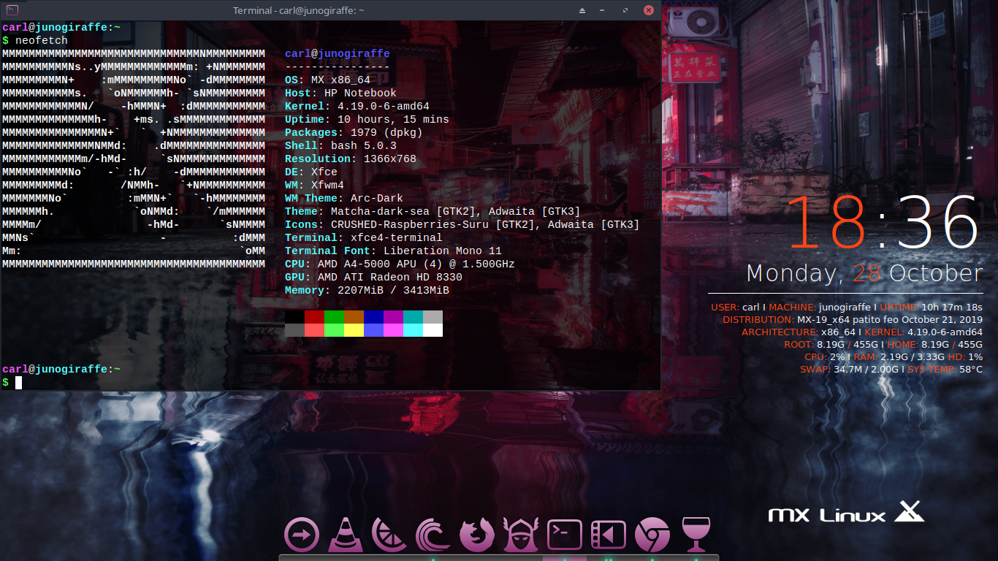Click the terminal window menu icon in titlebar
The image size is (998, 561).
12,10
